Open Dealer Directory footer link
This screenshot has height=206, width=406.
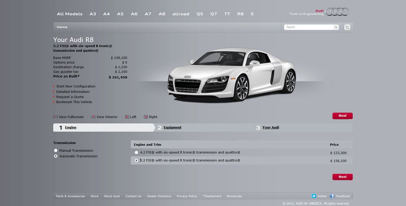coord(159,196)
